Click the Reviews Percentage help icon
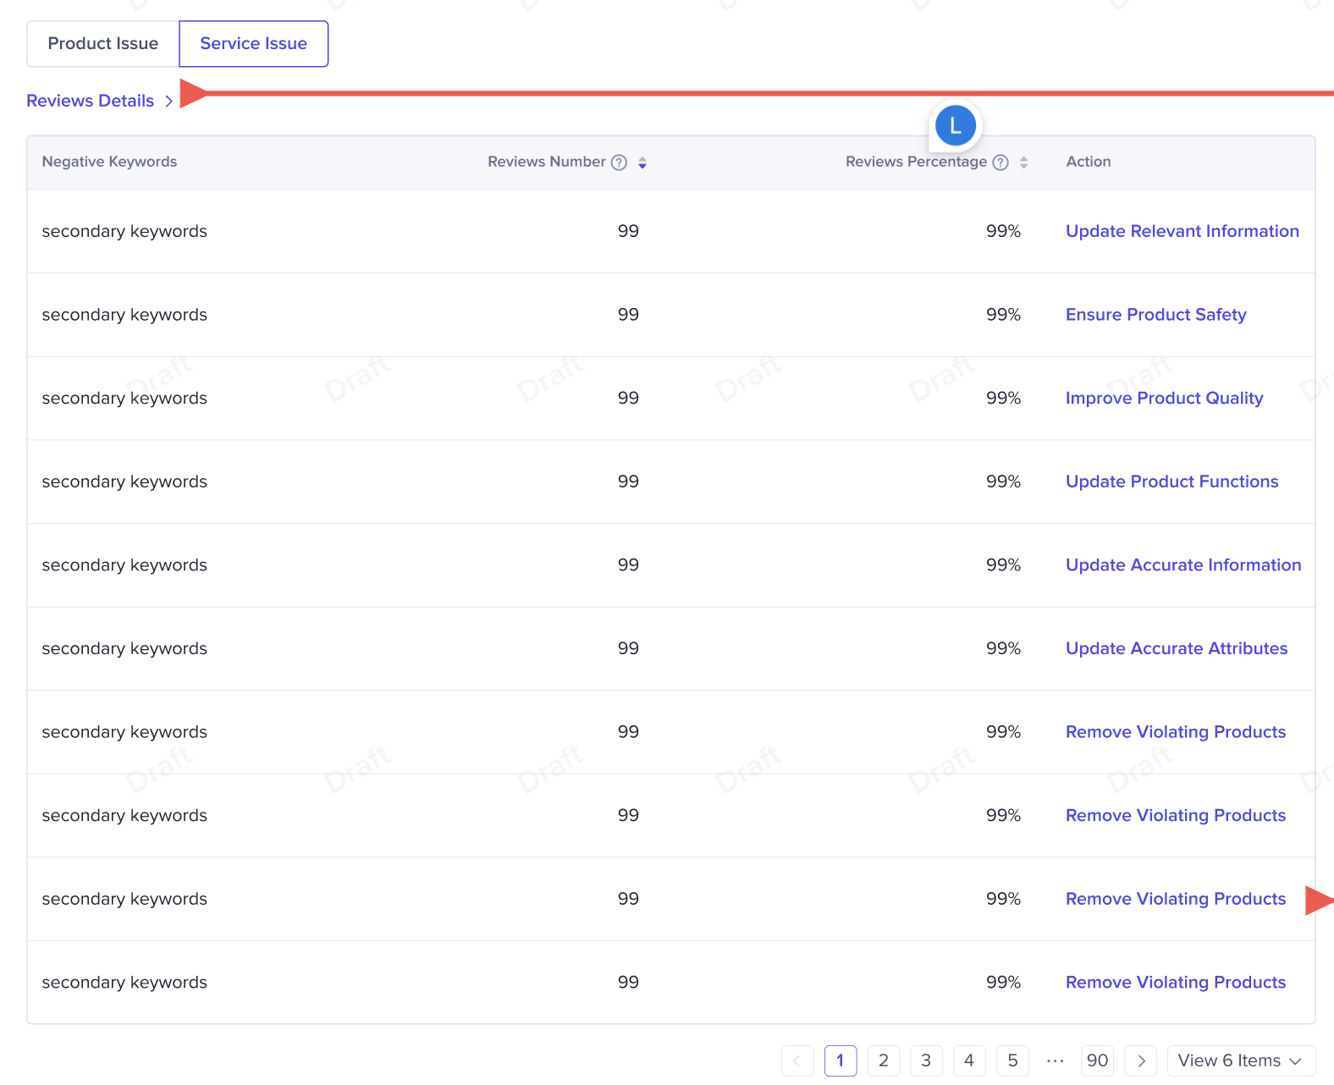The width and height of the screenshot is (1334, 1085). click(x=1000, y=162)
